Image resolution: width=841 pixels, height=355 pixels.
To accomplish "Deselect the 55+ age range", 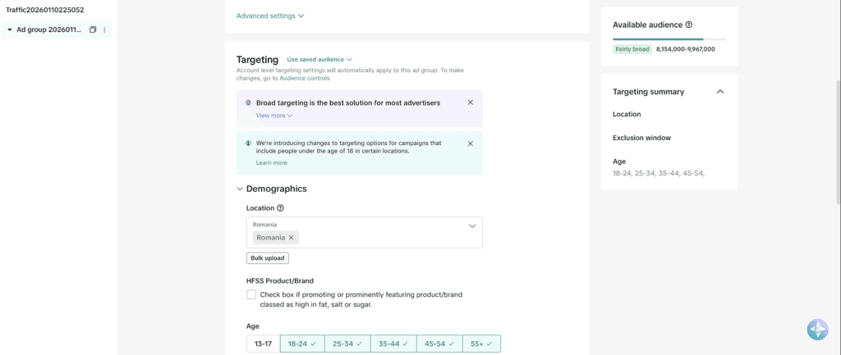I will [x=481, y=344].
